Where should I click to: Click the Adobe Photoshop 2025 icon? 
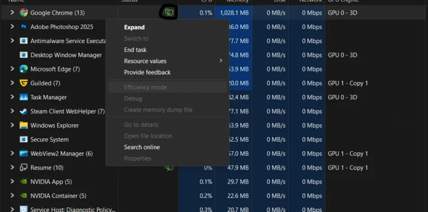click(24, 27)
